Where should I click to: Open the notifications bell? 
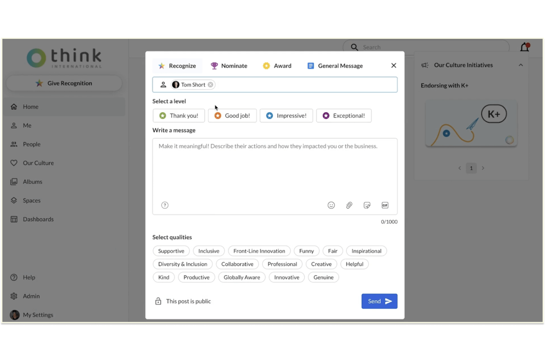(x=525, y=47)
